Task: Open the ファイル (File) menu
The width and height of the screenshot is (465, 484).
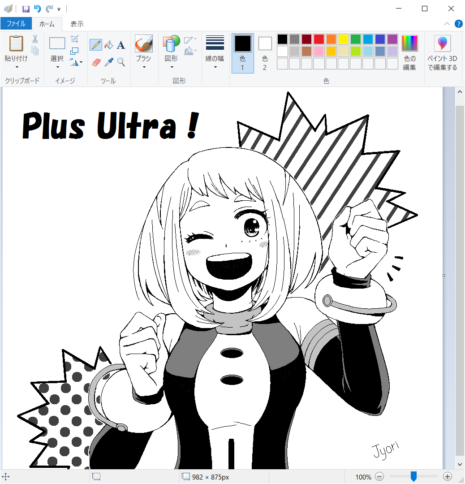Action: tap(16, 23)
